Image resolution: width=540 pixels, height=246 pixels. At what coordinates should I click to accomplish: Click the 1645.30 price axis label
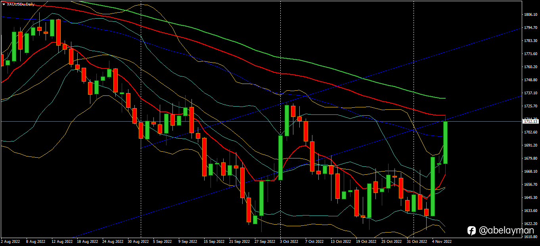pos(530,198)
